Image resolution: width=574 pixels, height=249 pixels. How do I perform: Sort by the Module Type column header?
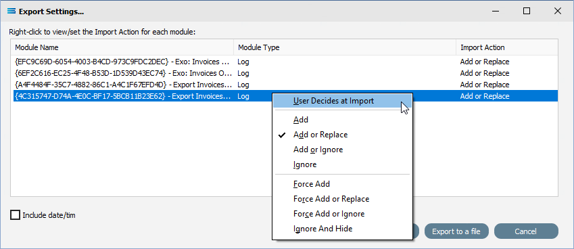pyautogui.click(x=345, y=47)
